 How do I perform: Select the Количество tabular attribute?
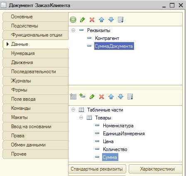click(115, 149)
